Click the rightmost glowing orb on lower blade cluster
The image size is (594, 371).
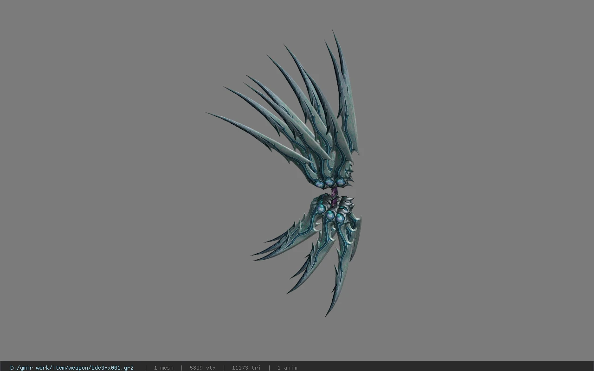click(x=340, y=217)
